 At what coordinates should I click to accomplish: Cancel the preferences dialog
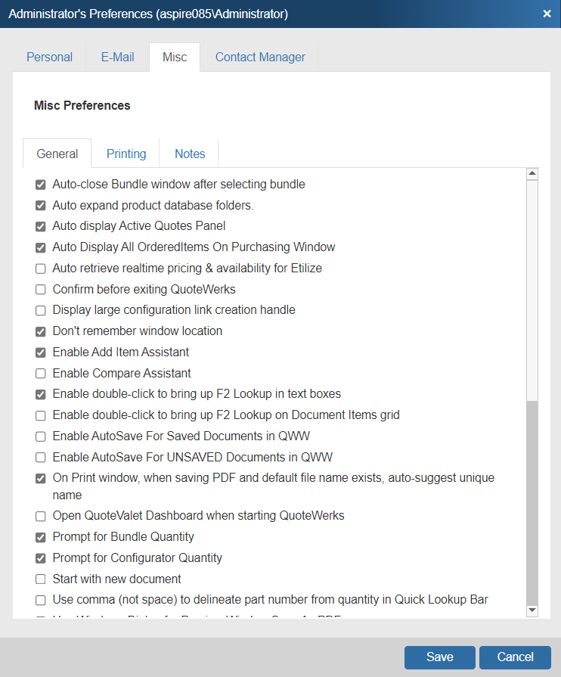pos(515,657)
